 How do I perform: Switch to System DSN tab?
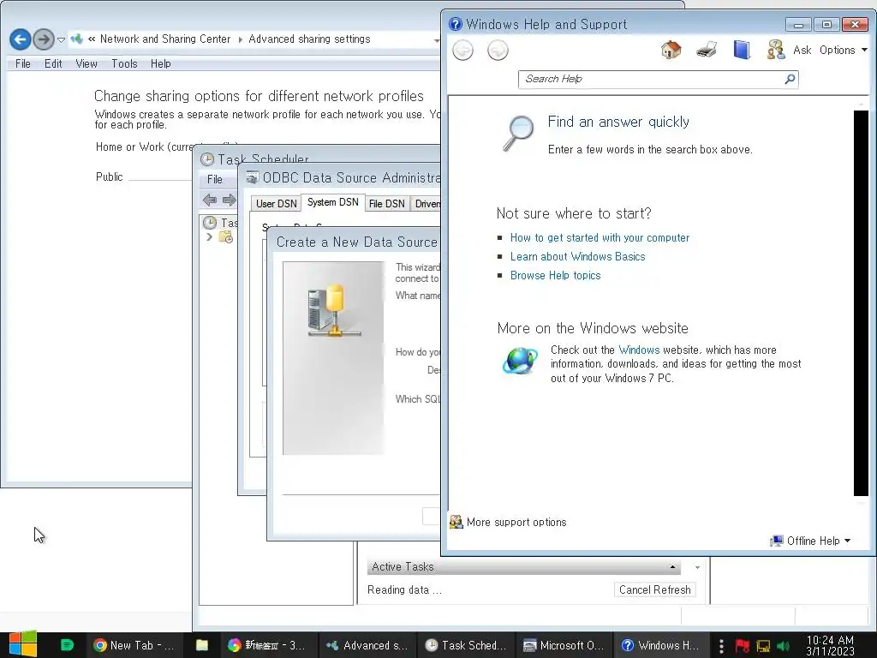pos(333,202)
